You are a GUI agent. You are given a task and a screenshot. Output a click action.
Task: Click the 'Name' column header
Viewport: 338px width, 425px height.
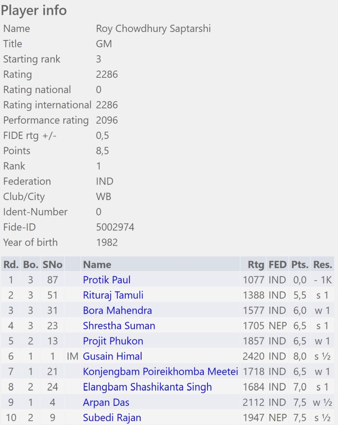[97, 264]
